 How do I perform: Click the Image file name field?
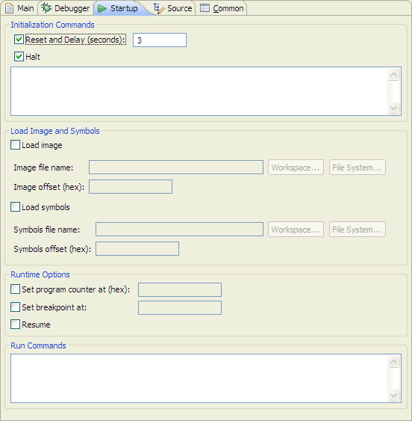(176, 168)
